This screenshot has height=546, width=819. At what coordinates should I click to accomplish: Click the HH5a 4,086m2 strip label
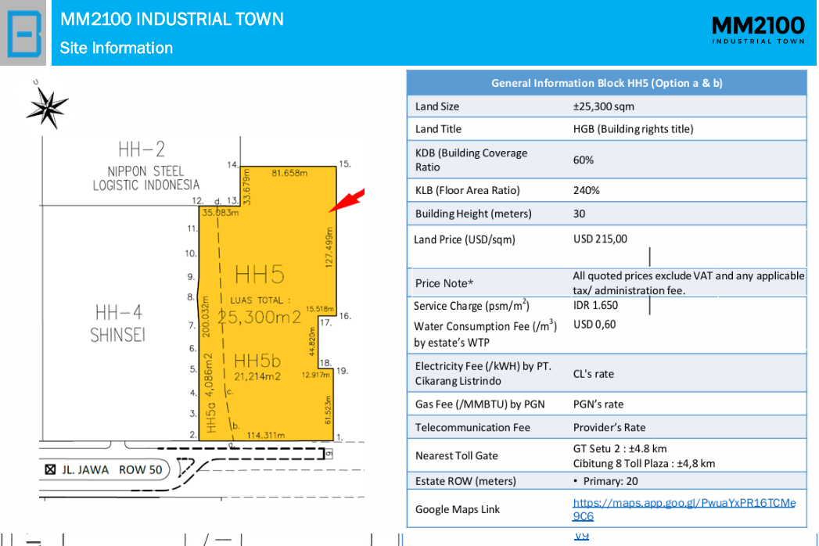(209, 393)
